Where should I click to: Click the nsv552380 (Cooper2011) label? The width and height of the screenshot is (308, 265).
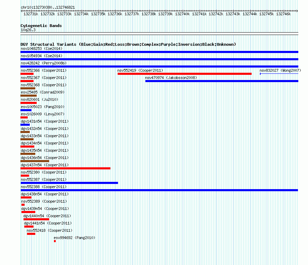point(44,172)
